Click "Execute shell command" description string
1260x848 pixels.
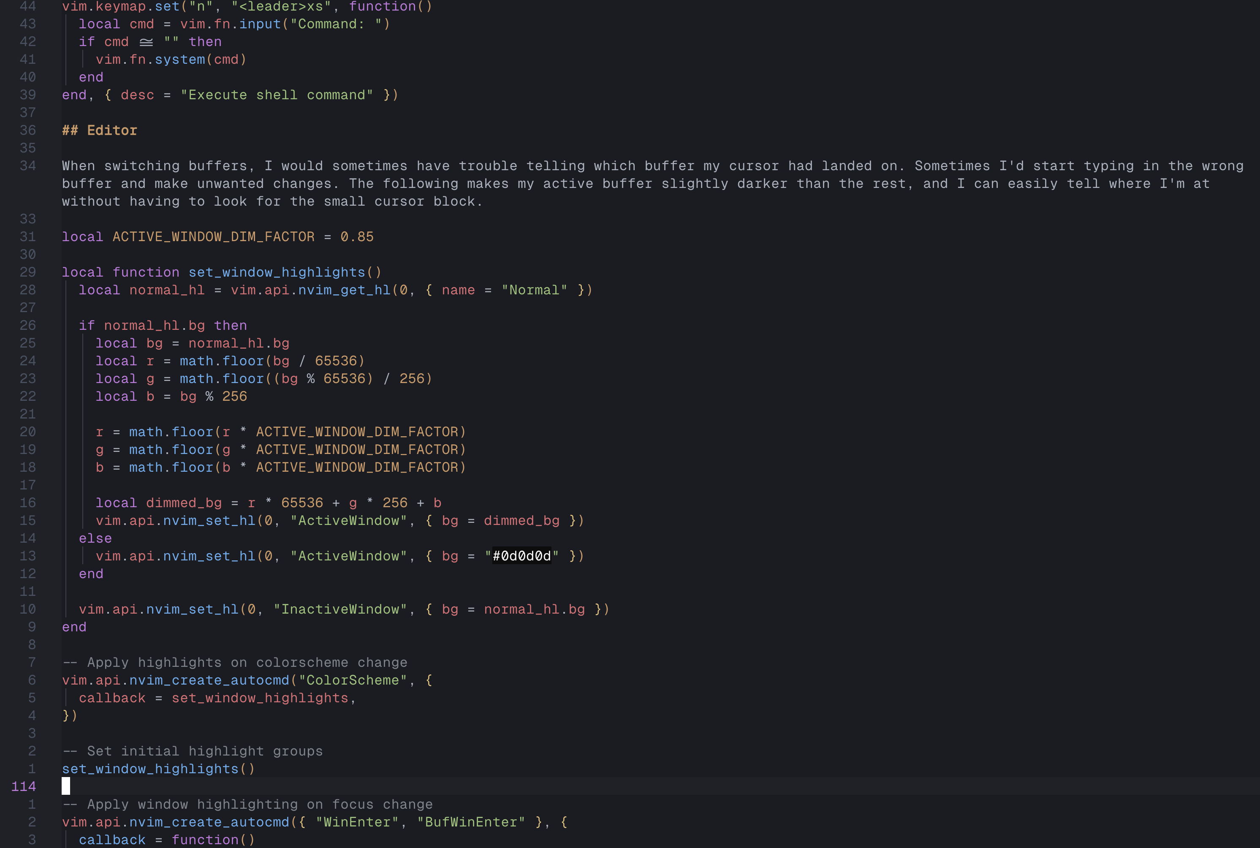point(276,95)
